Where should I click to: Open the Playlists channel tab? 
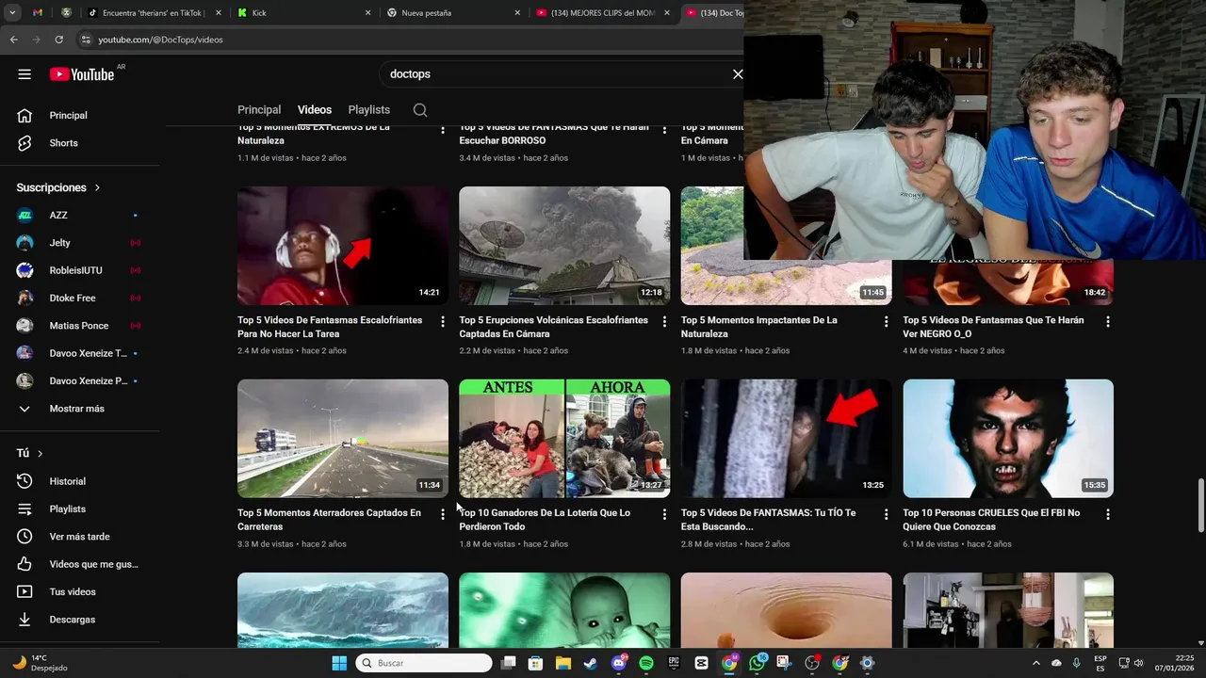coord(368,110)
